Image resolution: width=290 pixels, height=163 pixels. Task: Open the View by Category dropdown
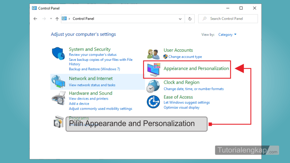tap(227, 34)
